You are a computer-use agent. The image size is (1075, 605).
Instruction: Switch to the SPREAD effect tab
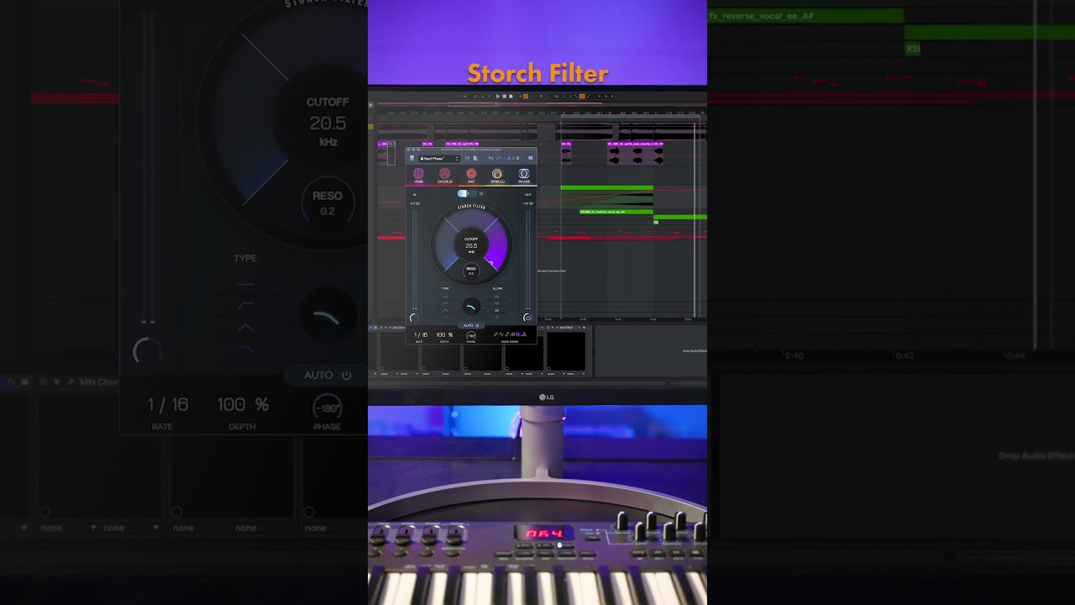click(497, 176)
